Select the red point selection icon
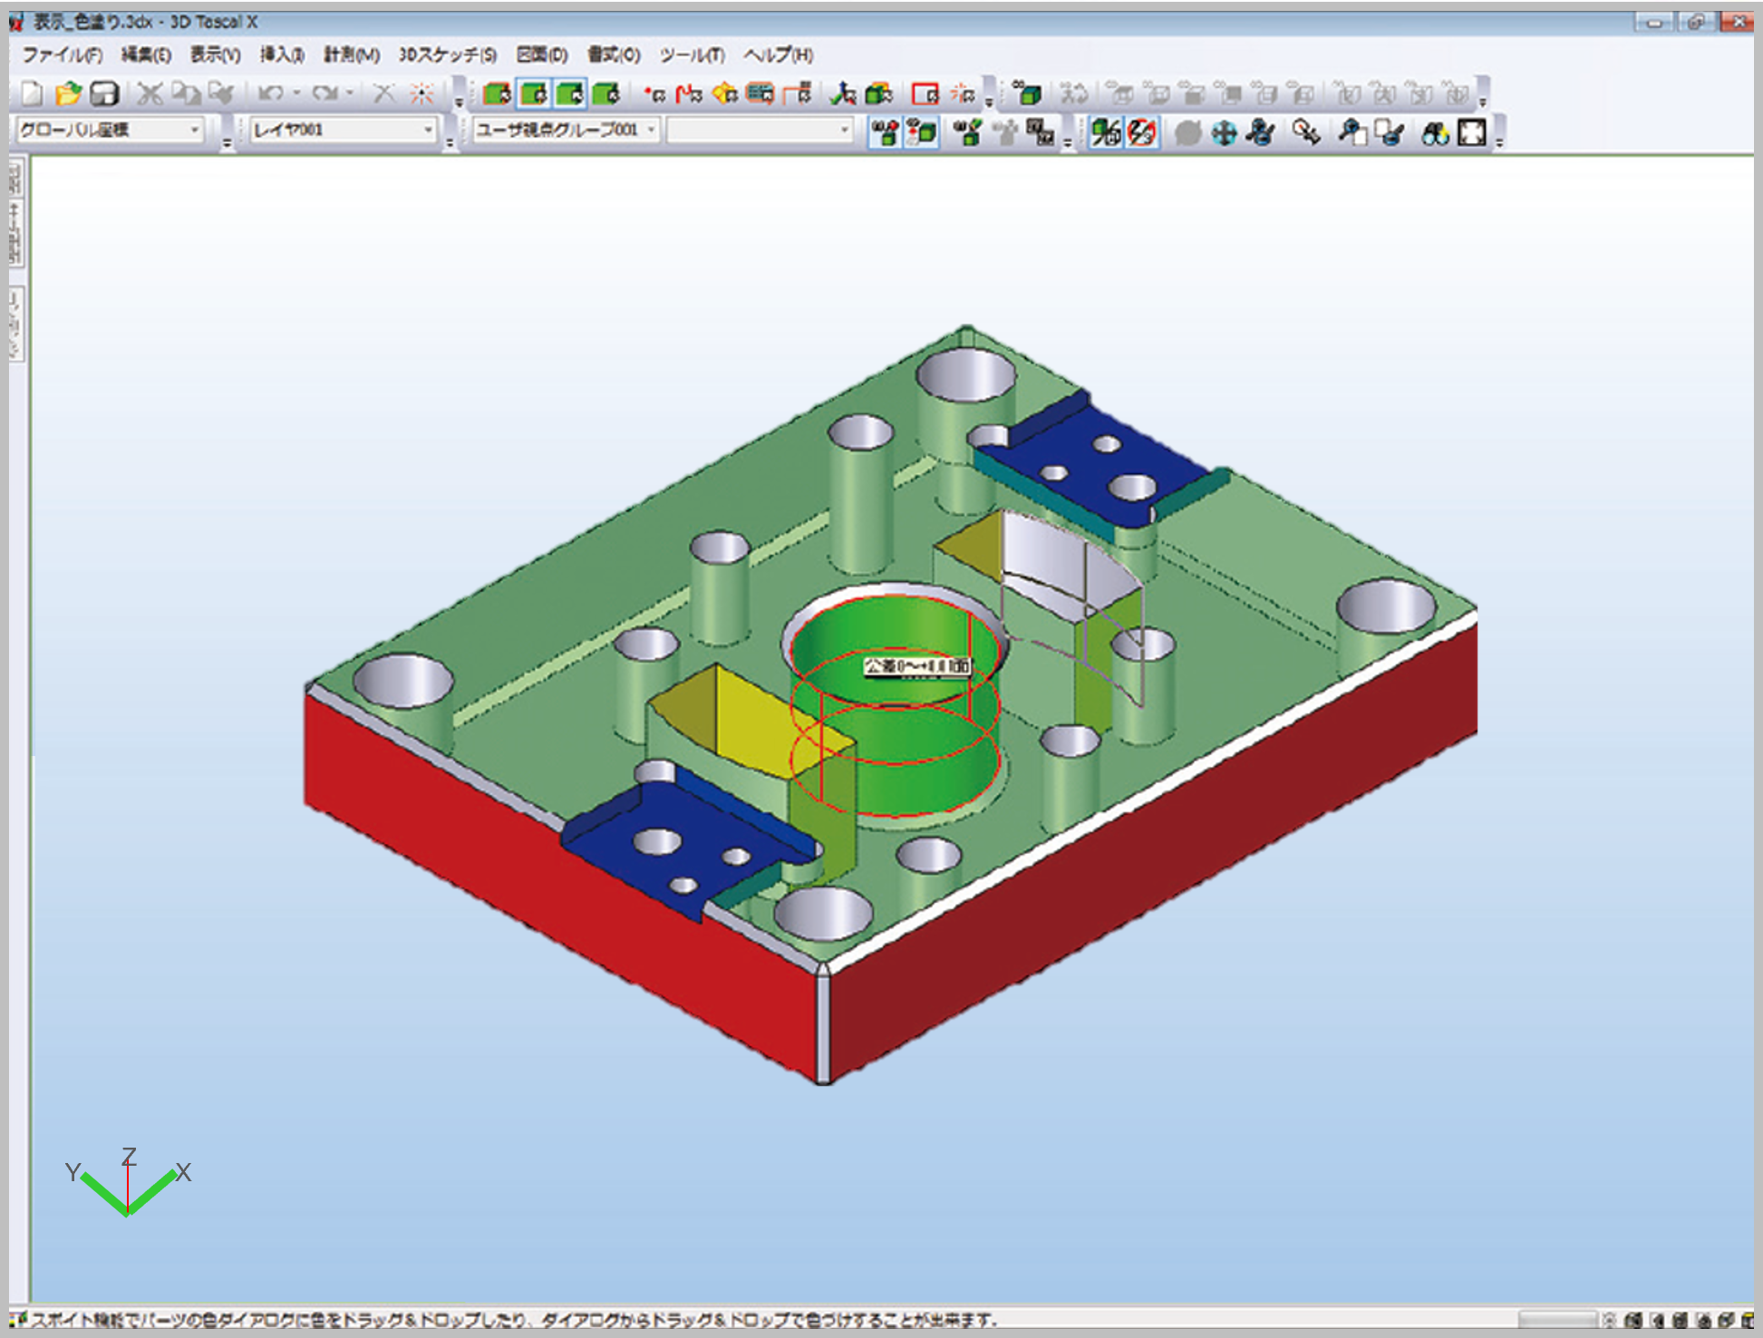Viewport: 1763px width, 1338px height. click(x=654, y=93)
